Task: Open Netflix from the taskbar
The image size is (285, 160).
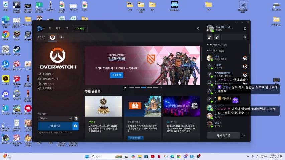Action: tap(159, 156)
